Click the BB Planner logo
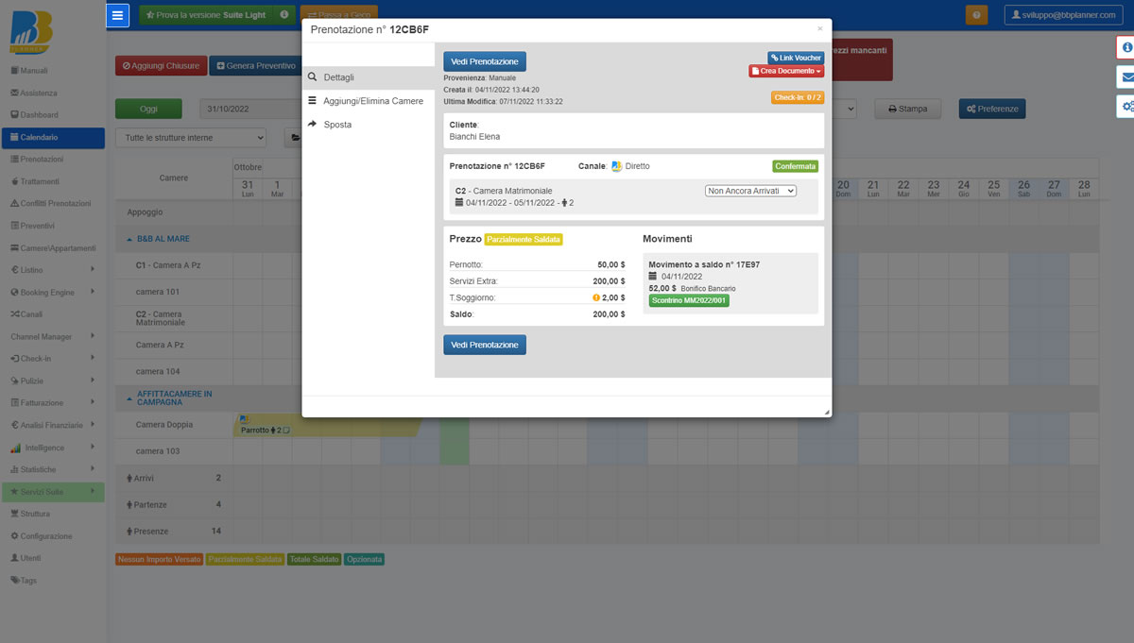1134x643 pixels. (31, 33)
